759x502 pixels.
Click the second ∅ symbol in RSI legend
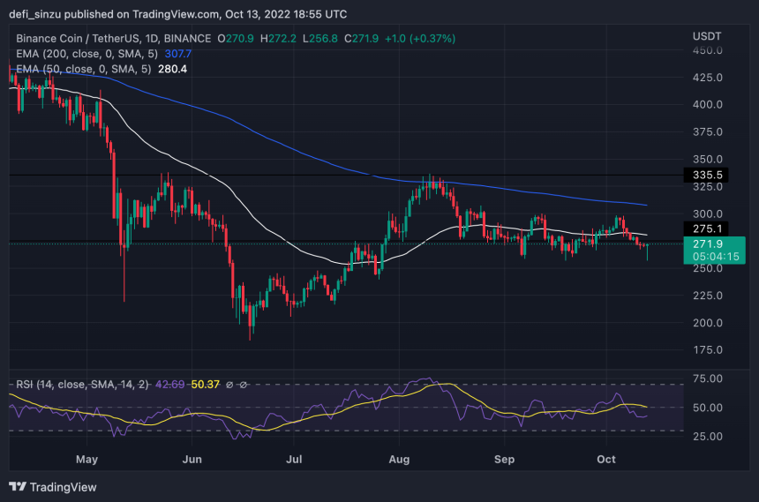coord(244,385)
